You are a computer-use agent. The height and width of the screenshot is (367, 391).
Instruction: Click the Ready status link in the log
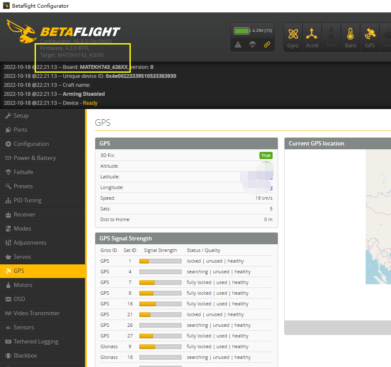pos(90,103)
